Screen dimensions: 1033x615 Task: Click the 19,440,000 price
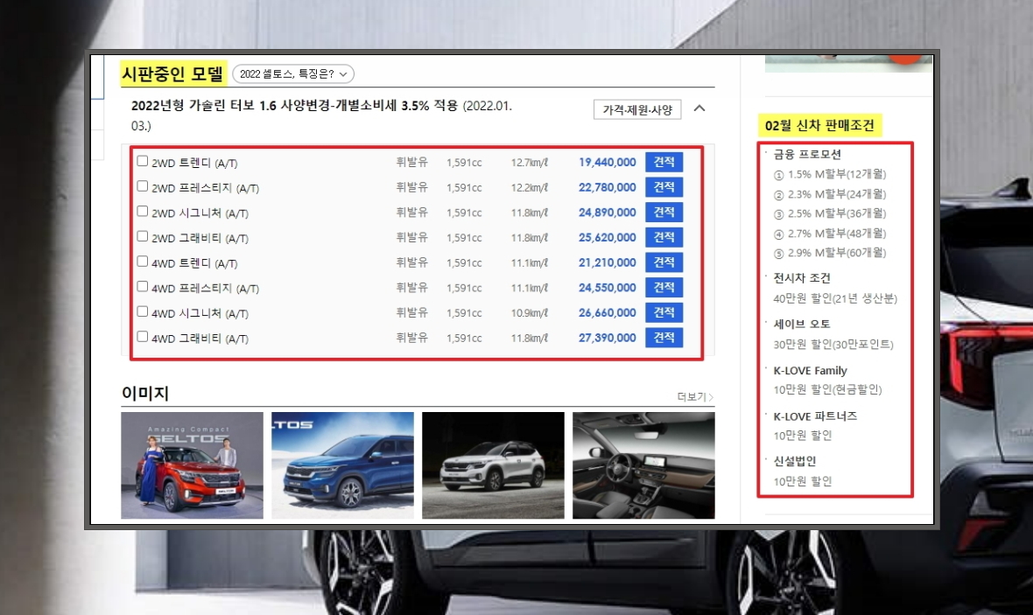pyautogui.click(x=608, y=162)
